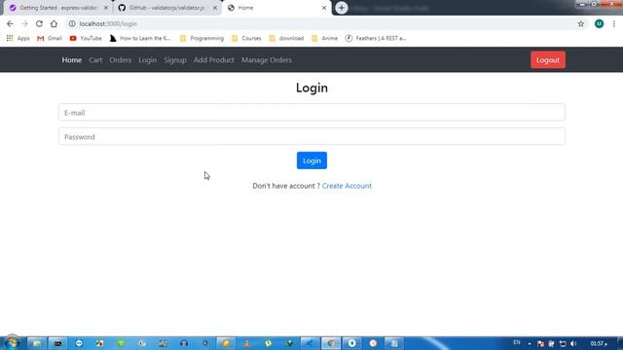Image resolution: width=623 pixels, height=350 pixels.
Task: Expand the download bookmarks folder
Action: (286, 38)
